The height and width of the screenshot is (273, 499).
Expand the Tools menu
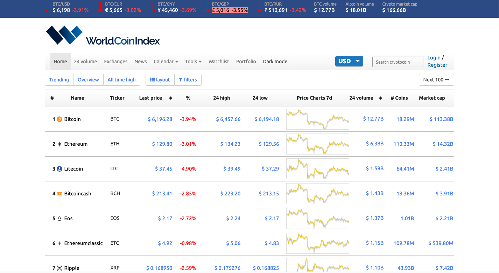click(193, 62)
